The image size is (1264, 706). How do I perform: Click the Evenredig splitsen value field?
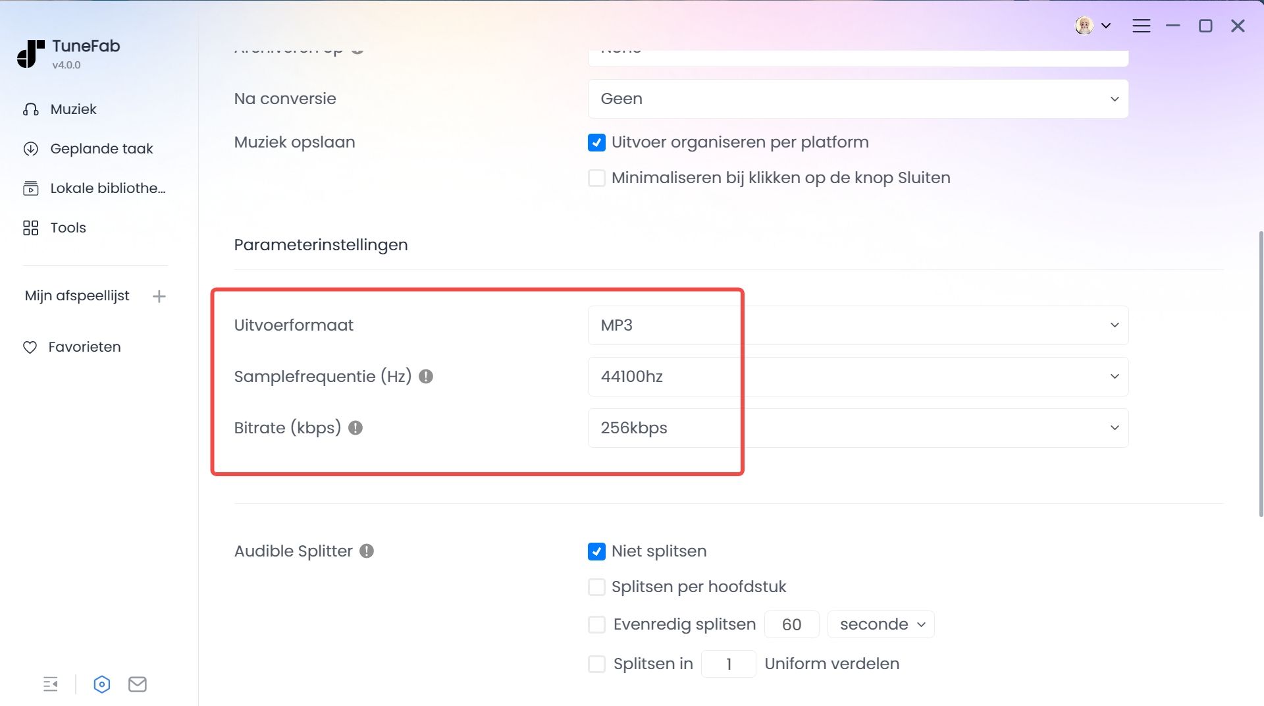click(791, 624)
